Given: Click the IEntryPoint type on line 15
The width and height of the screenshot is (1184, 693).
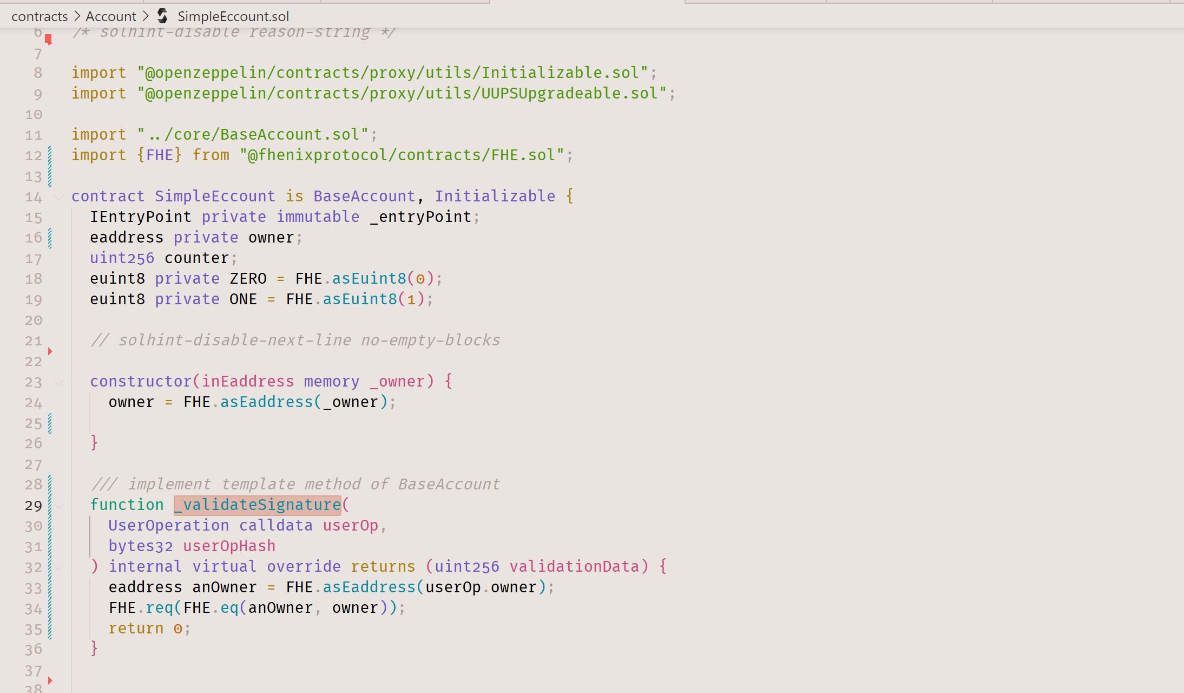Looking at the screenshot, I should 141,217.
